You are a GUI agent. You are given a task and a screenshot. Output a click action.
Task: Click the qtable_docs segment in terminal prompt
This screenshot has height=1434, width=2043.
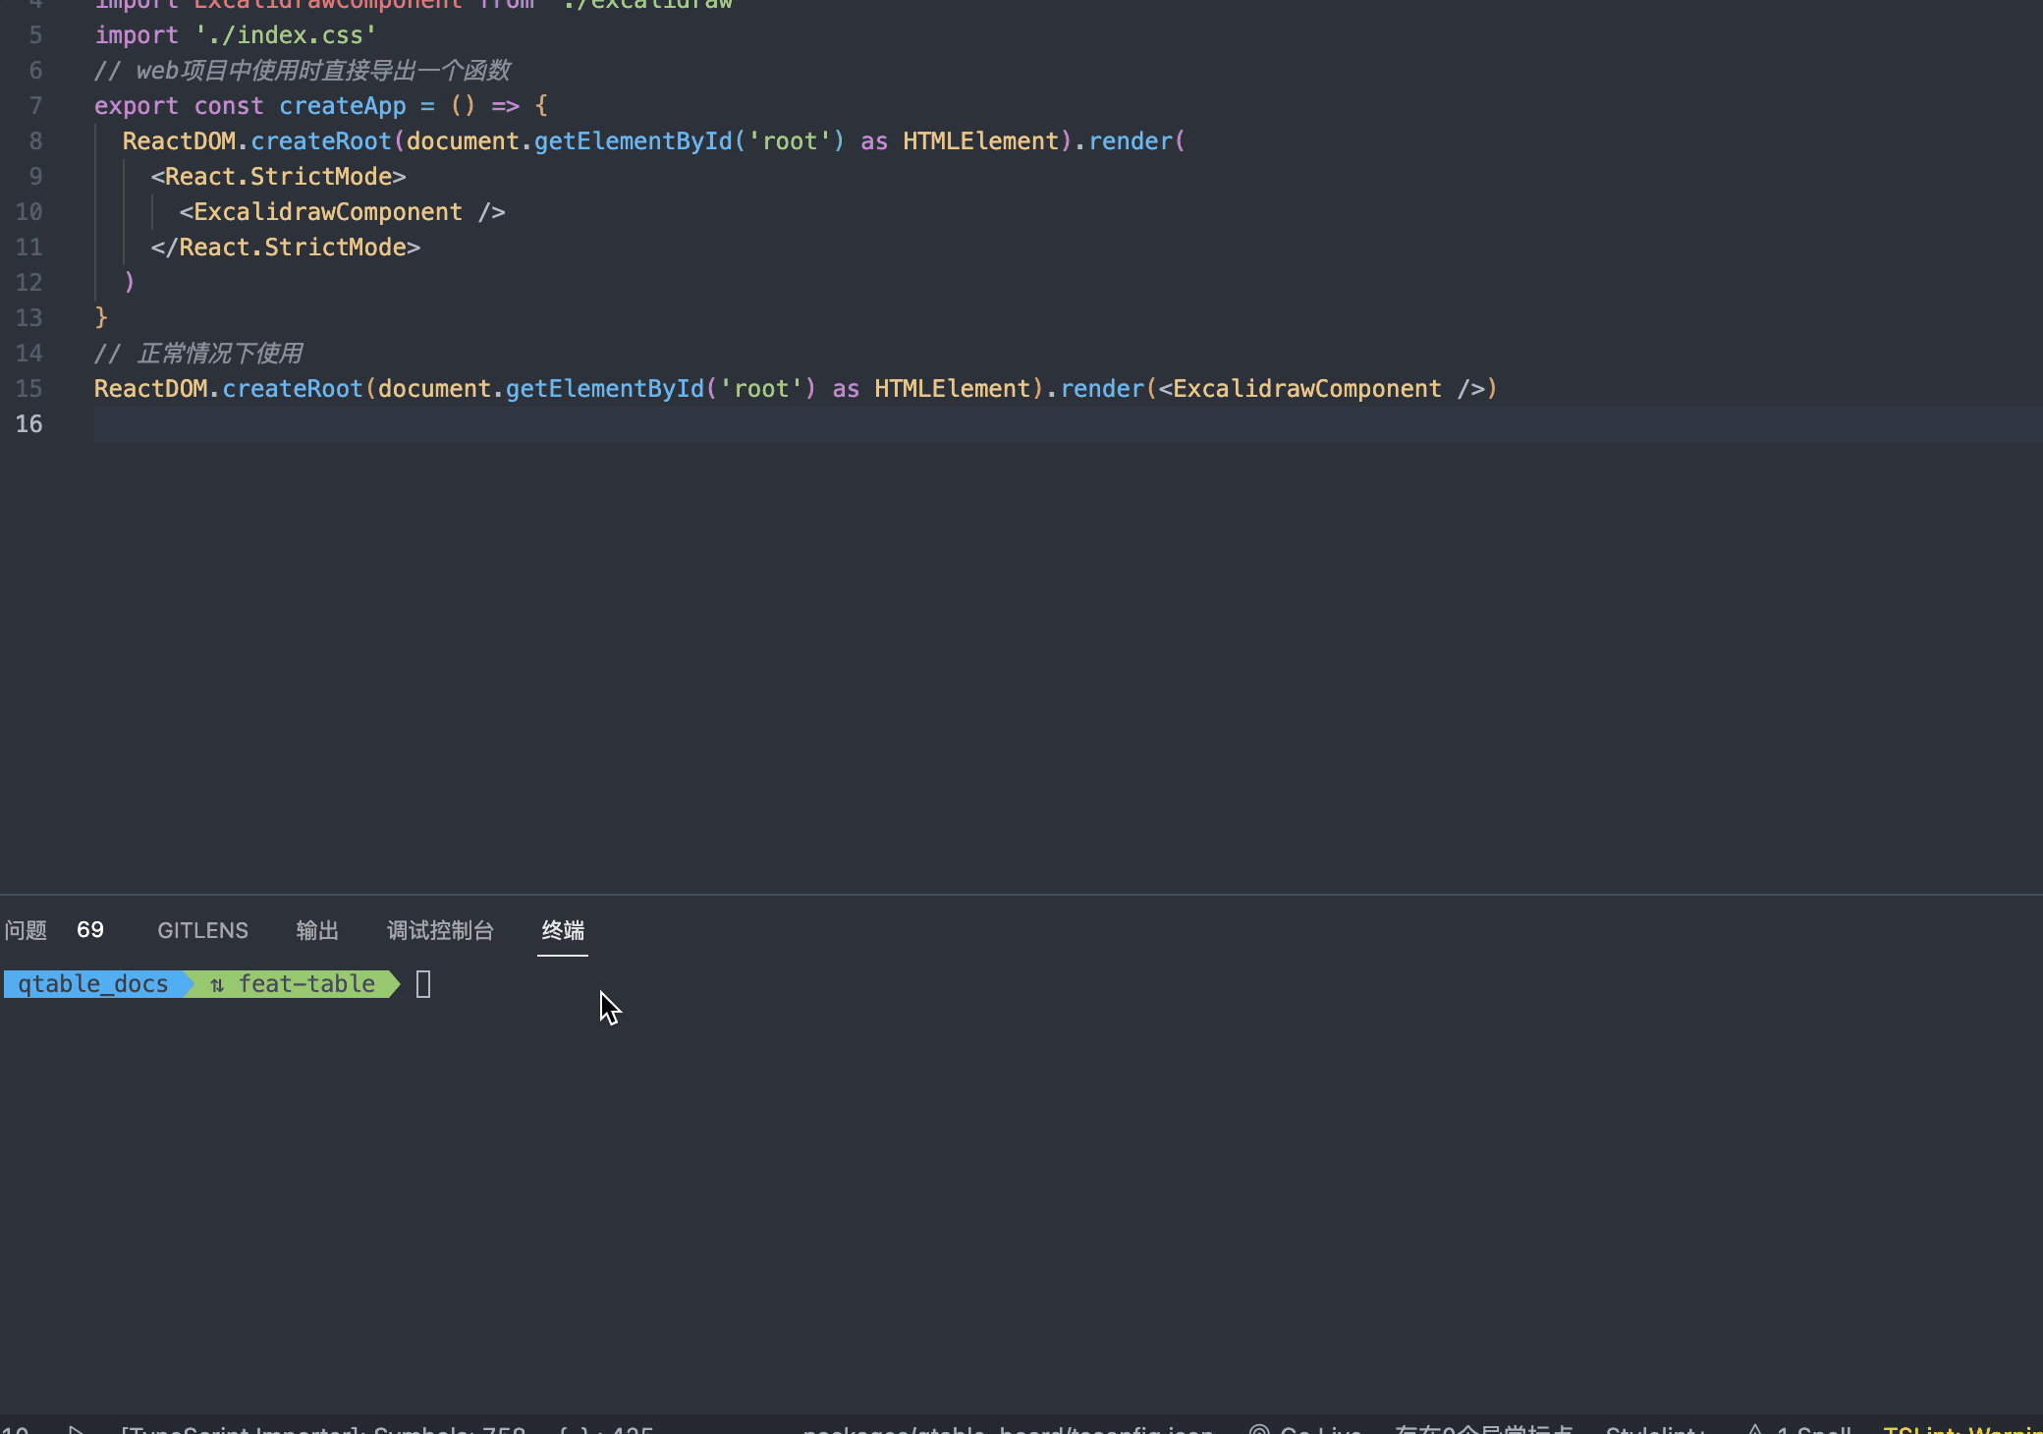coord(93,983)
